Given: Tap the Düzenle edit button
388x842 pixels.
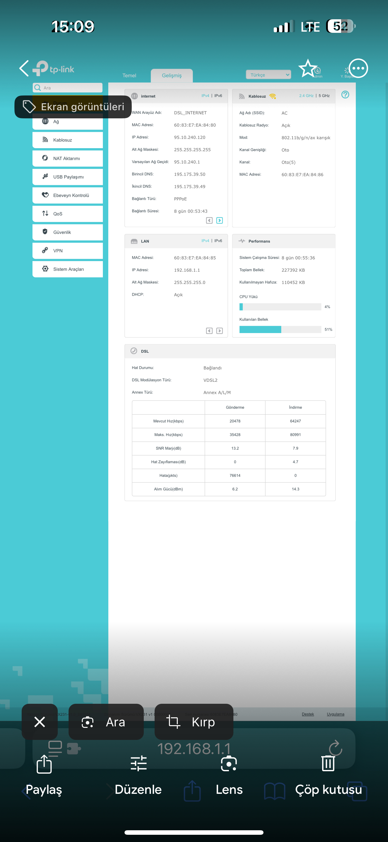Looking at the screenshot, I should (x=138, y=775).
